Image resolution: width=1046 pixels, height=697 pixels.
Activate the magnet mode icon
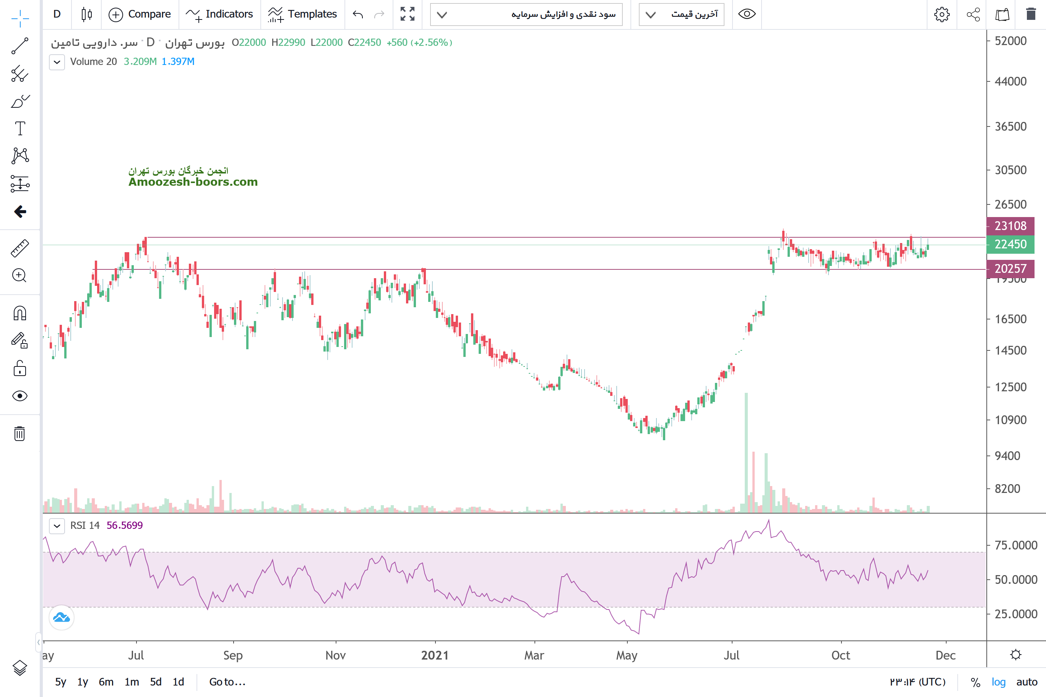pos(19,313)
